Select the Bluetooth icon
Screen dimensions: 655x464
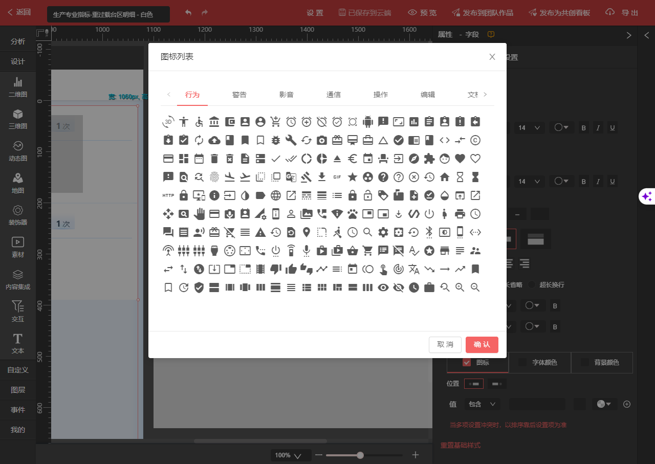click(429, 232)
